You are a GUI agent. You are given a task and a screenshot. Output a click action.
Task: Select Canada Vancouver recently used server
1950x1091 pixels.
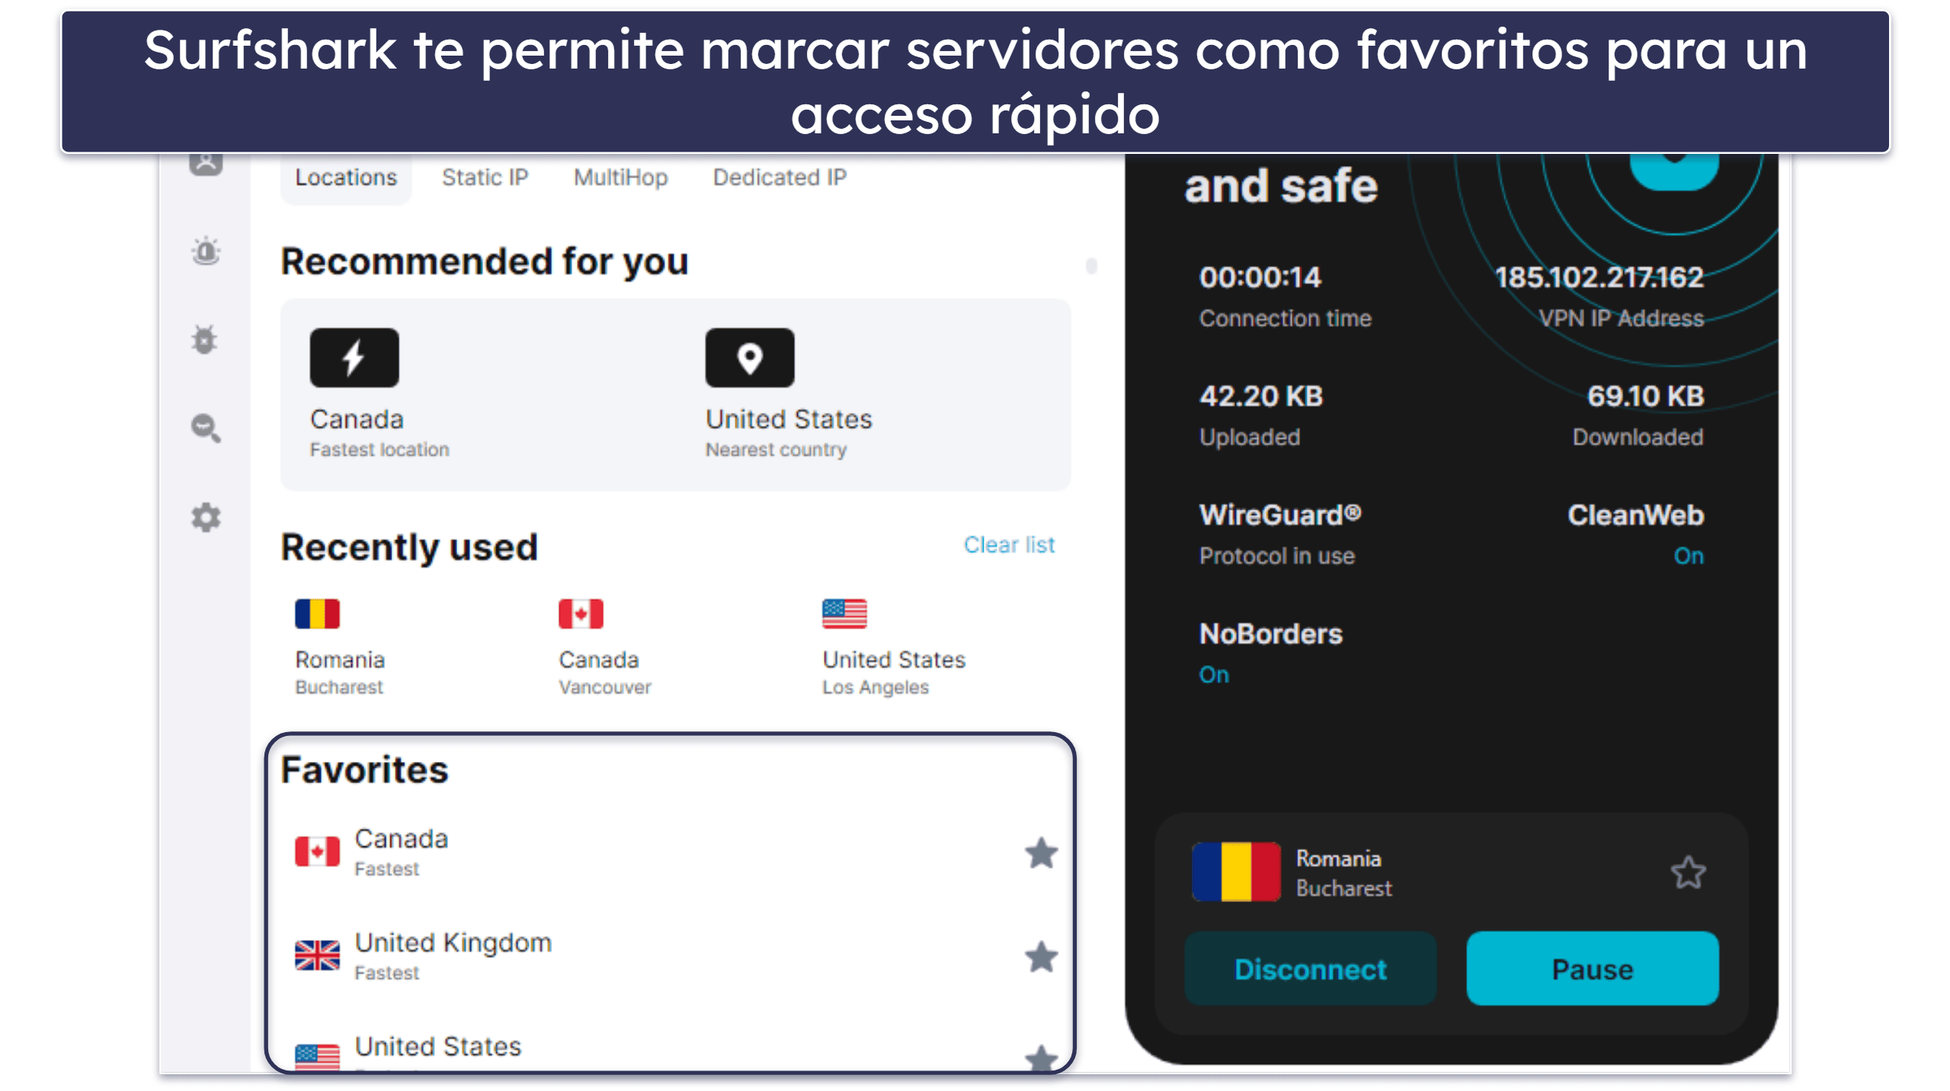[x=599, y=648]
